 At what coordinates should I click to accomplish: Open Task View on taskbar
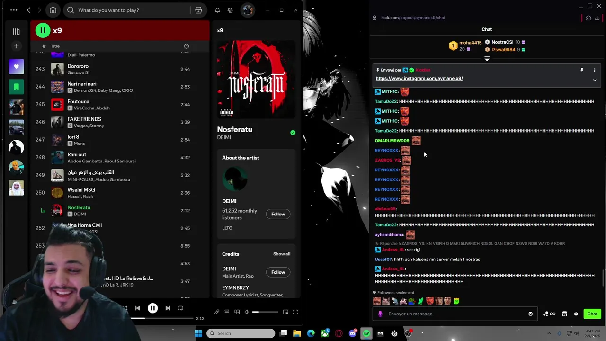283,333
